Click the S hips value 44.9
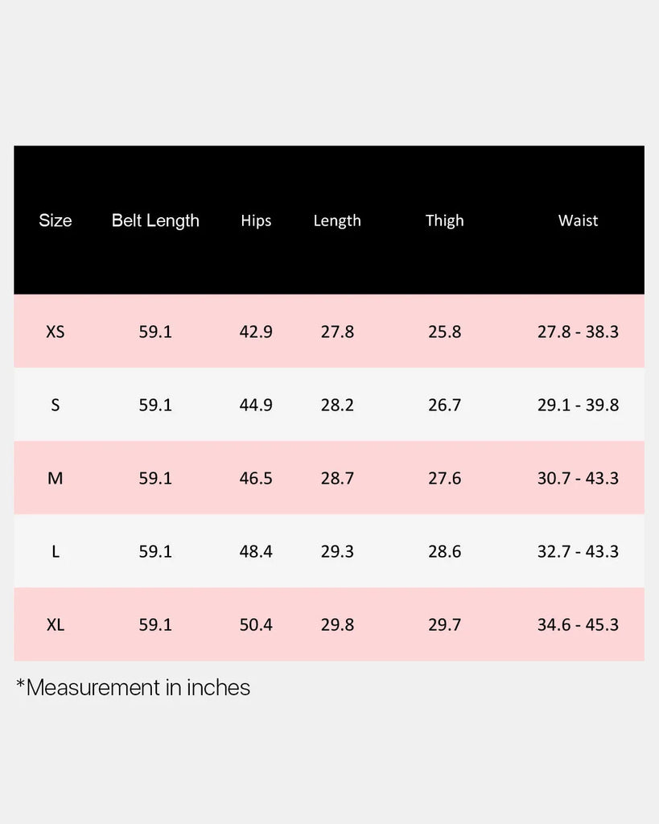659x824 pixels. pyautogui.click(x=256, y=405)
